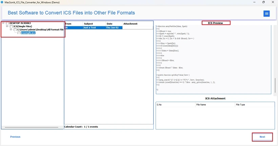Click the ICS Preview heading

(x=215, y=23)
